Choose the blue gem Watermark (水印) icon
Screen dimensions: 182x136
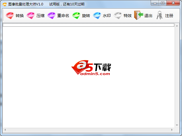(x=97, y=16)
